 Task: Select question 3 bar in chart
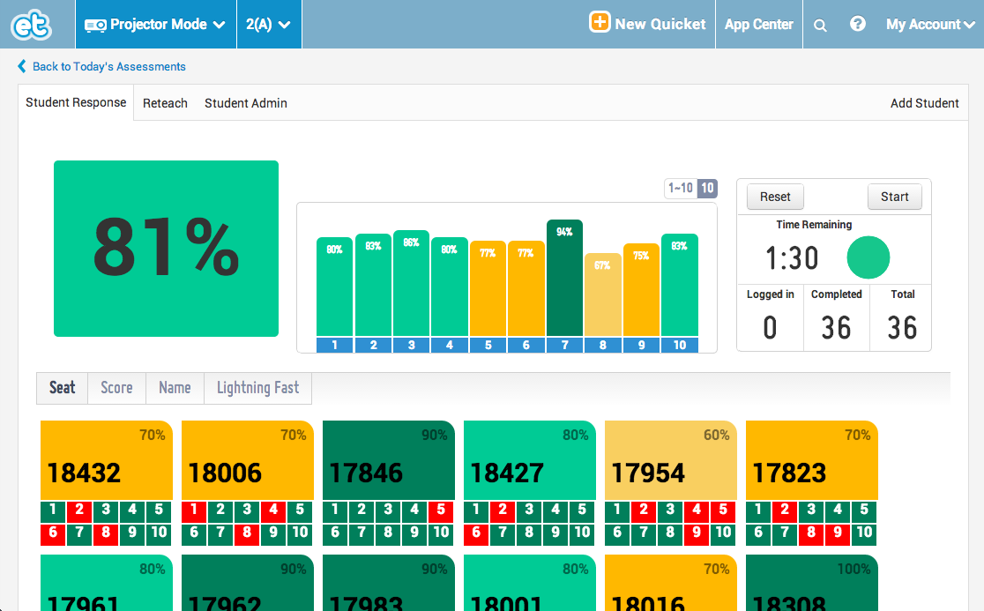411,284
